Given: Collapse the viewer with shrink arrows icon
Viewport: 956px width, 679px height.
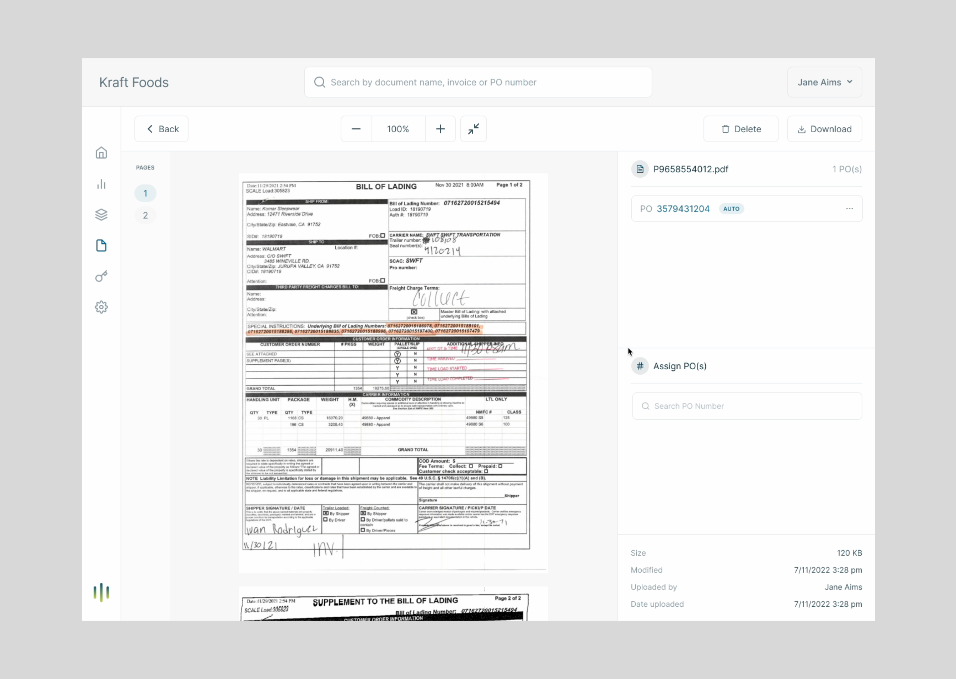Looking at the screenshot, I should tap(473, 129).
